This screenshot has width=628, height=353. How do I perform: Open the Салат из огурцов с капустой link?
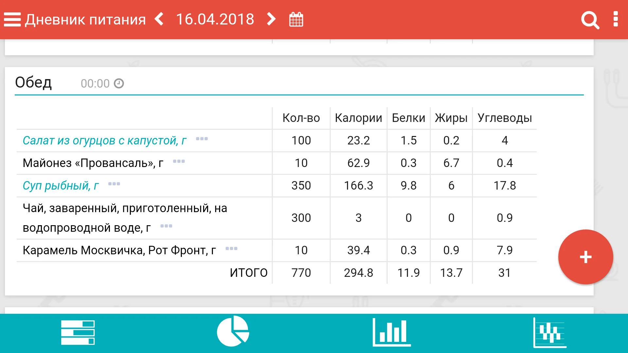104,141
